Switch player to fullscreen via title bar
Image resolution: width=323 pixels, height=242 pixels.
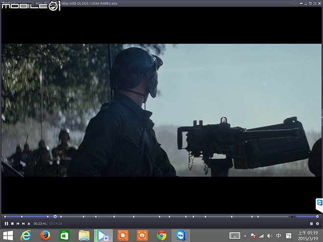coord(315,3)
